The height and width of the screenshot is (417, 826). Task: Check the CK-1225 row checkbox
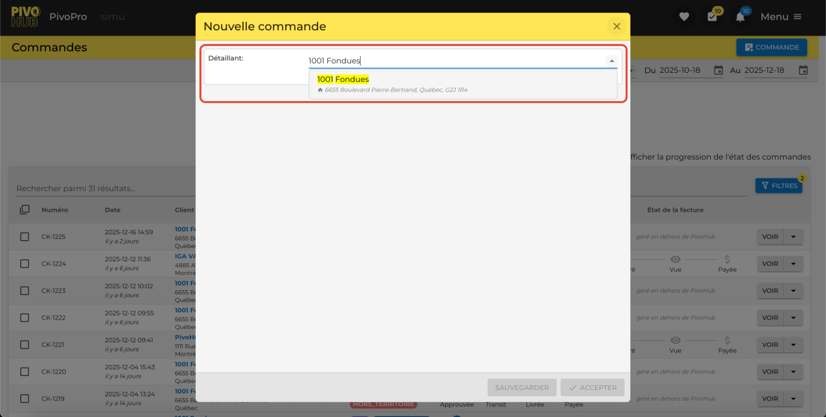[24, 237]
